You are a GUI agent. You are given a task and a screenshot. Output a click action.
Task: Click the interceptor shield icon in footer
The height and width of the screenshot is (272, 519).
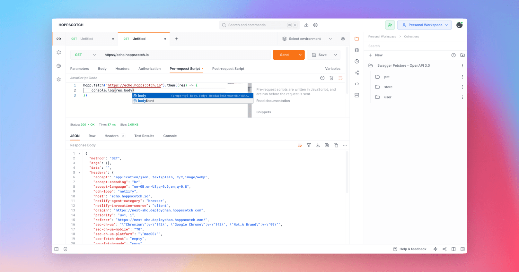click(66, 249)
